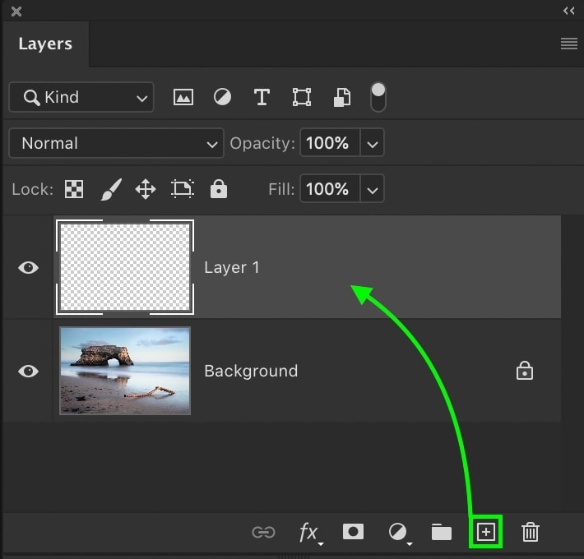Select the Background layer beach thumbnail

(125, 371)
